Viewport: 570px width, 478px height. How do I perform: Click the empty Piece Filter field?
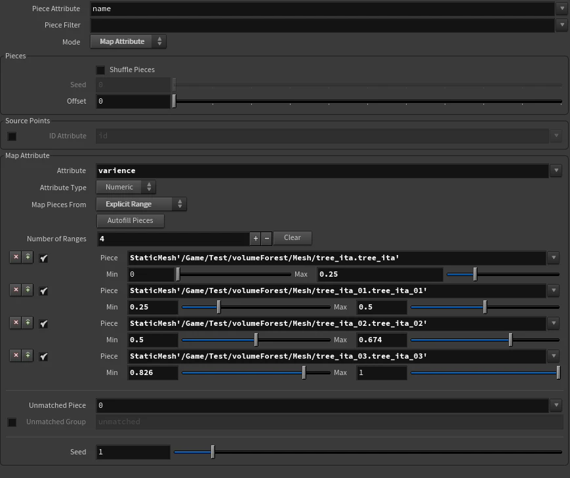click(322, 25)
